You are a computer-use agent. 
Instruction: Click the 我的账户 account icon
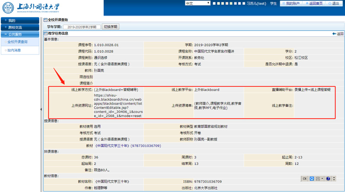pos(284,3)
